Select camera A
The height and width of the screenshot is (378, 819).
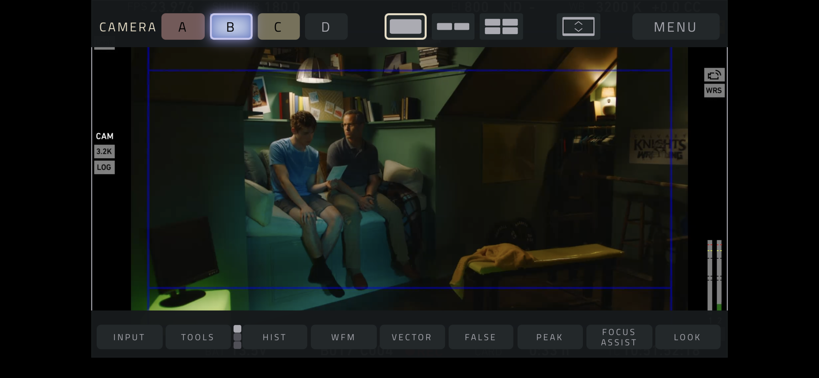(x=183, y=27)
